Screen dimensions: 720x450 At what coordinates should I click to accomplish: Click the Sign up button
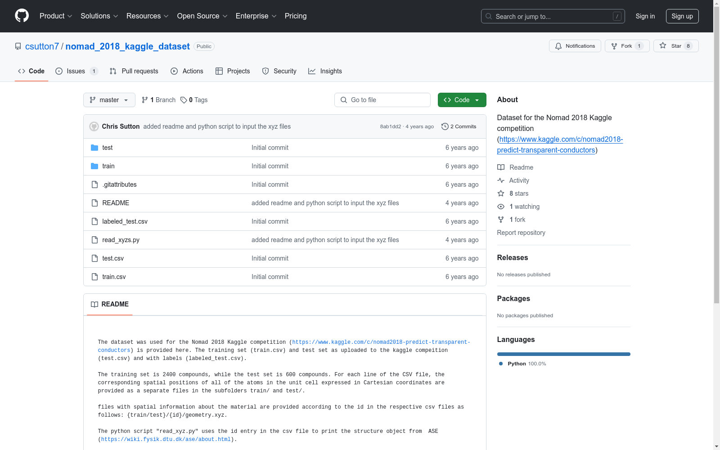pyautogui.click(x=682, y=16)
